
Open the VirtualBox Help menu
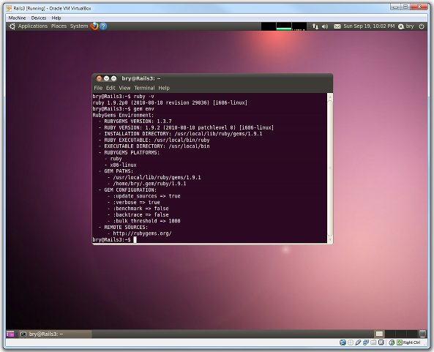(56, 18)
